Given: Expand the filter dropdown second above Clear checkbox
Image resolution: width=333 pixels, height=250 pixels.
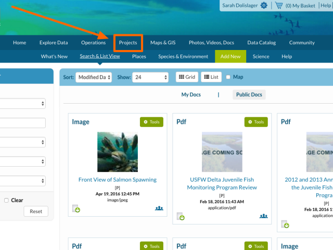Looking at the screenshot, I should 23,161.
